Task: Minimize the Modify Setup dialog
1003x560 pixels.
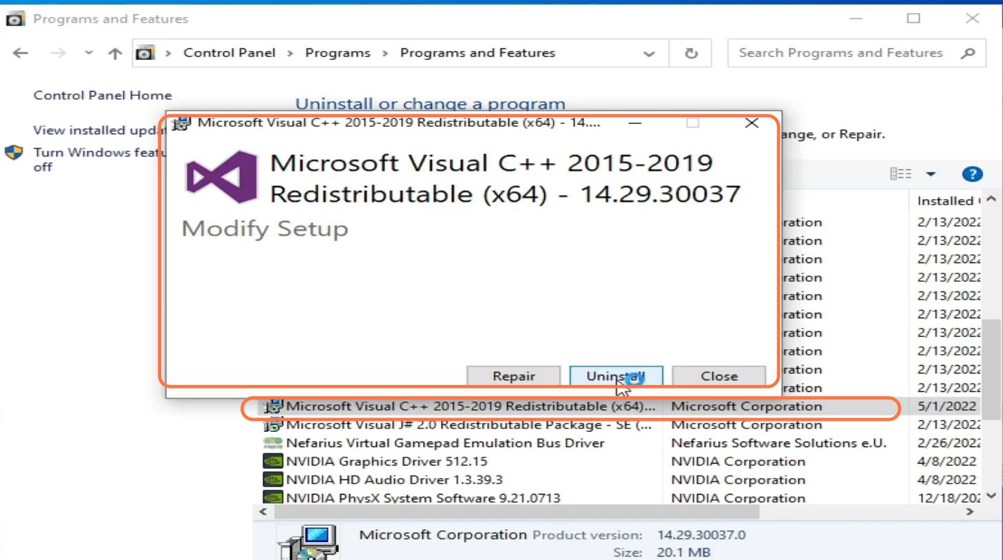Action: tap(635, 123)
